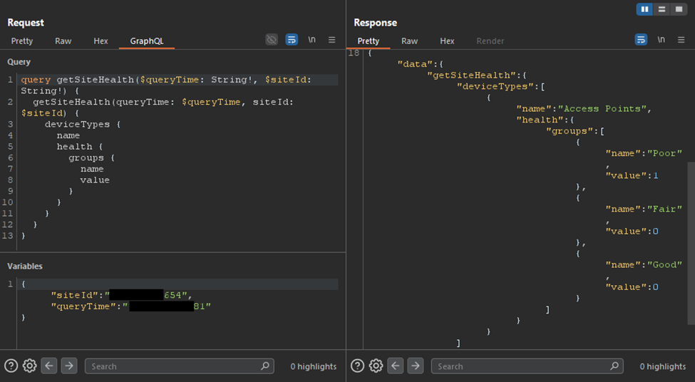
Task: Select combined tabbed layout icon
Action: [x=679, y=9]
